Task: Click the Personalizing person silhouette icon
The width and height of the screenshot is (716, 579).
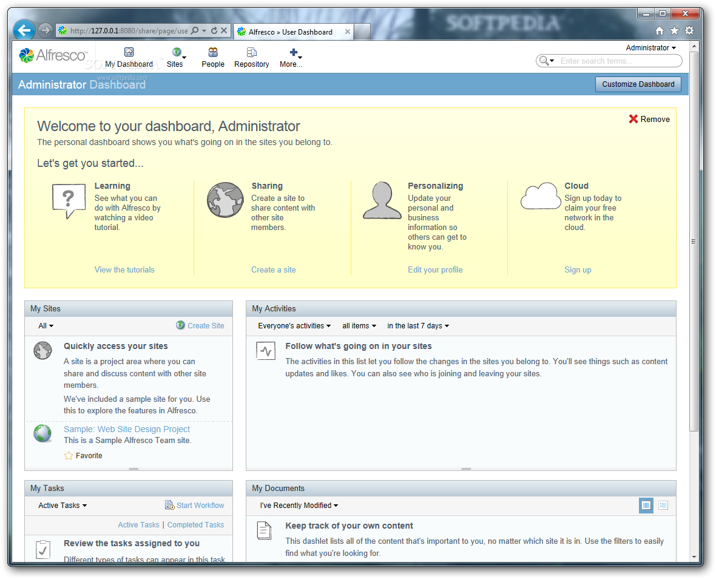Action: [x=382, y=200]
